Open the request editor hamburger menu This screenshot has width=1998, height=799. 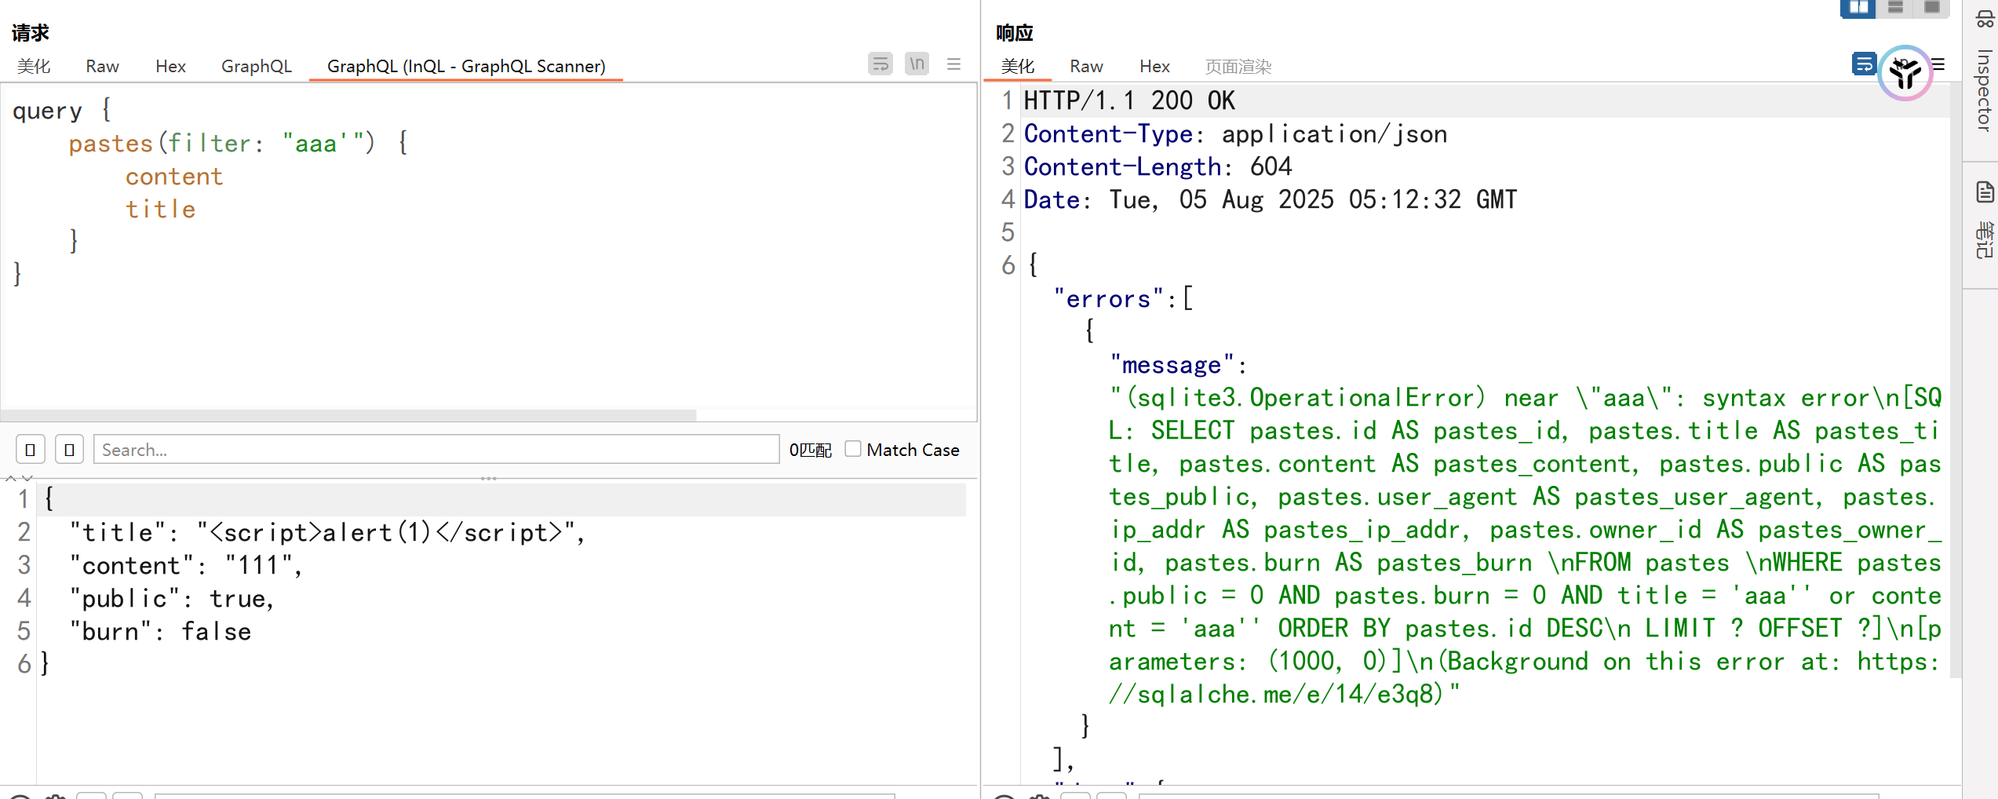(x=953, y=64)
